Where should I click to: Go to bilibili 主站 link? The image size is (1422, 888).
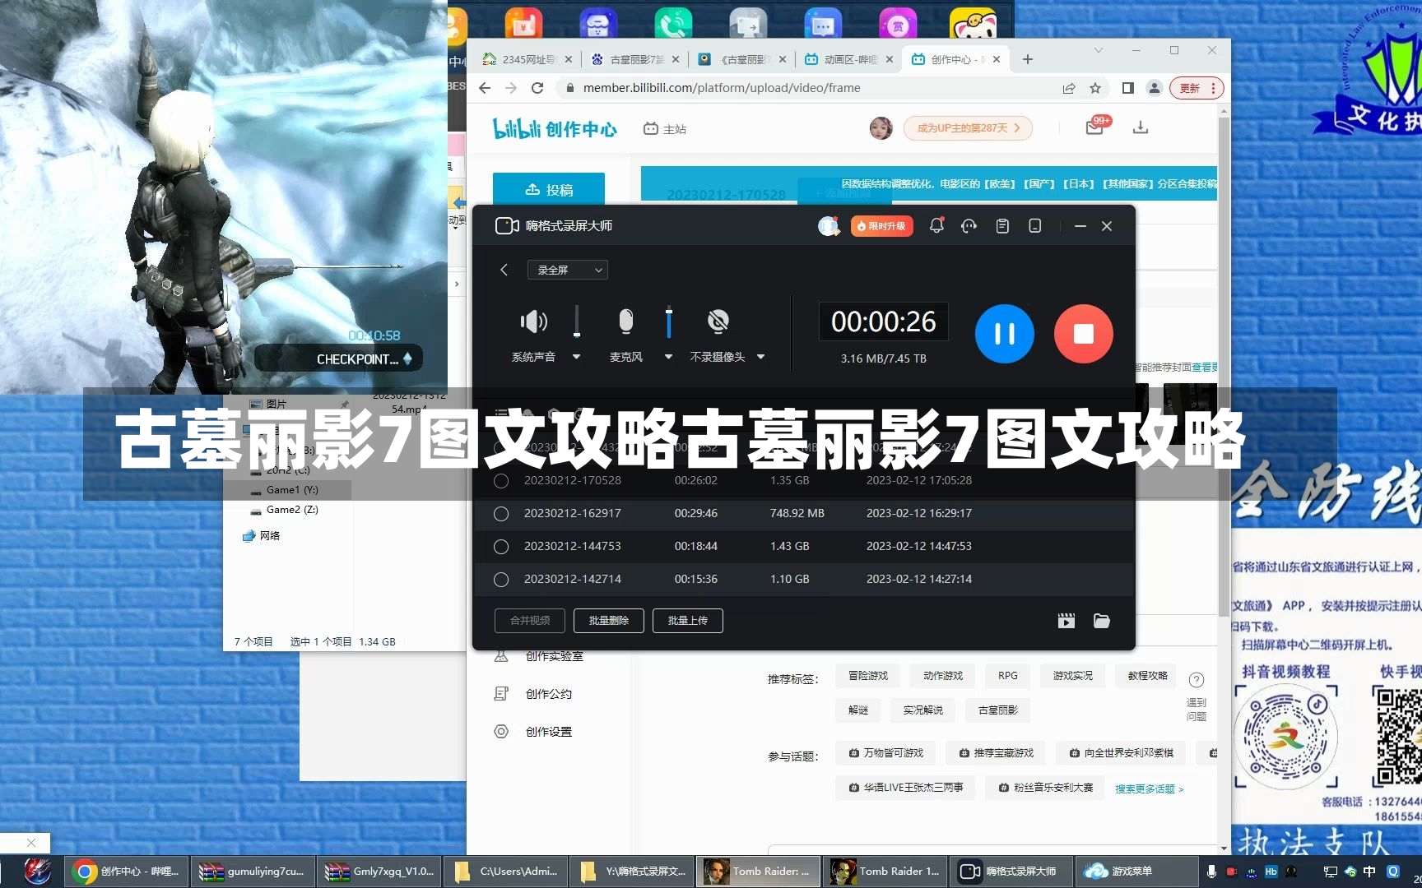click(665, 129)
